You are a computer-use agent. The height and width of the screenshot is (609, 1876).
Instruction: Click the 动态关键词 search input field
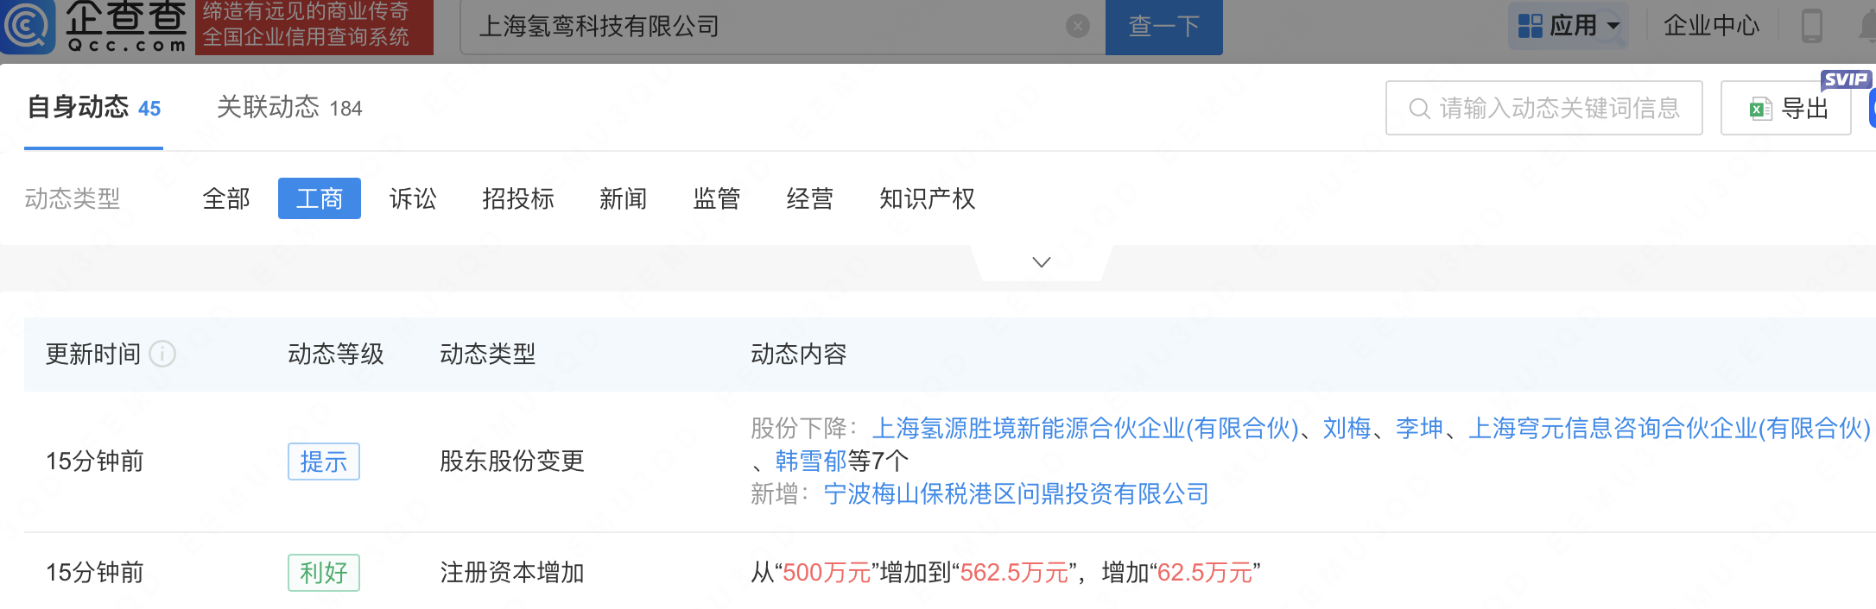pyautogui.click(x=1555, y=108)
